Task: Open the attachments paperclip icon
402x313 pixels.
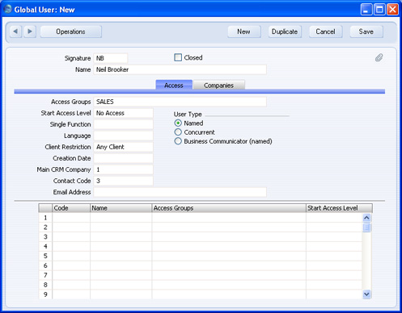Action: click(x=379, y=57)
